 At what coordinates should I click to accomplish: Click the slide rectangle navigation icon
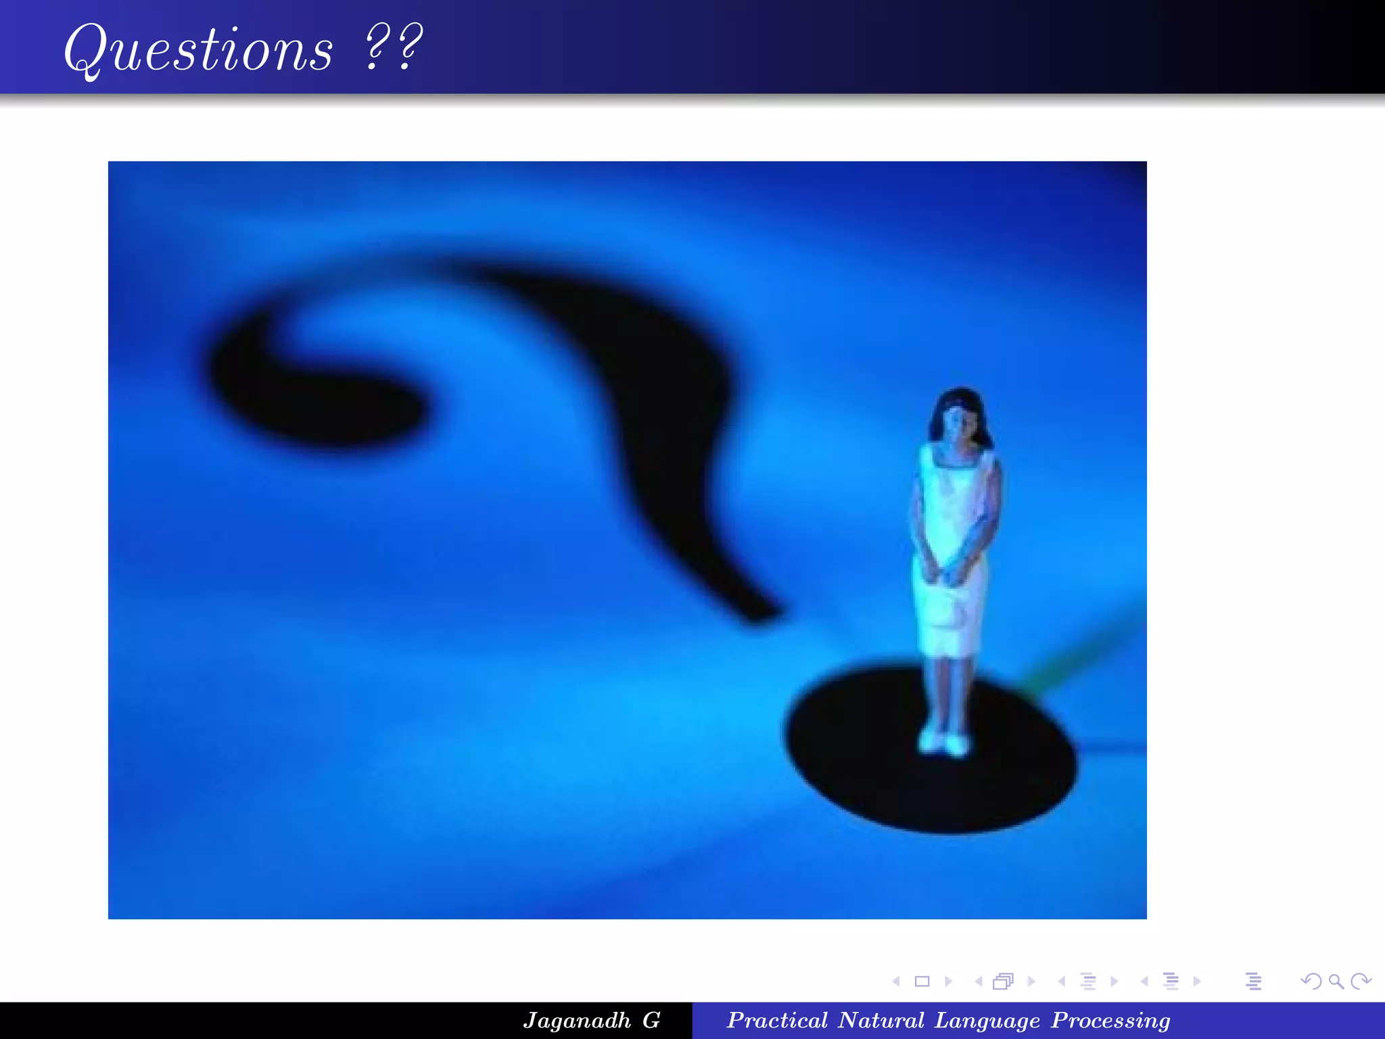[x=922, y=982]
